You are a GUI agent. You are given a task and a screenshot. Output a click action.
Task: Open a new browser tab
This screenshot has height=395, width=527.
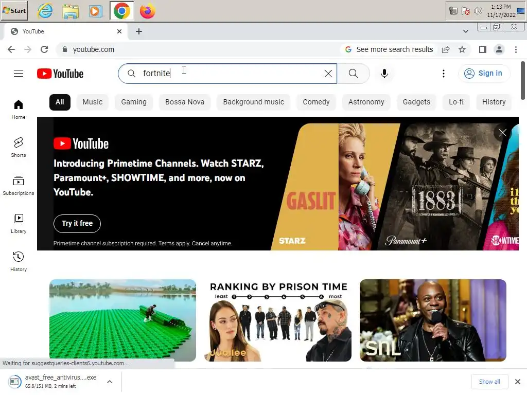(x=139, y=31)
